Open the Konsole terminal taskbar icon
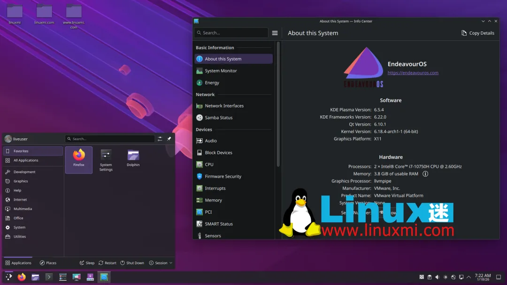This screenshot has height=285, width=507. coord(49,277)
